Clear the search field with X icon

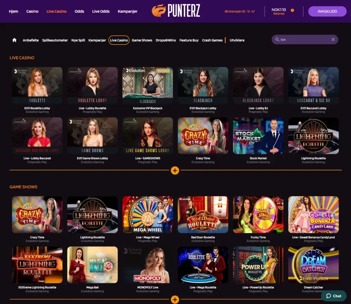(333, 40)
